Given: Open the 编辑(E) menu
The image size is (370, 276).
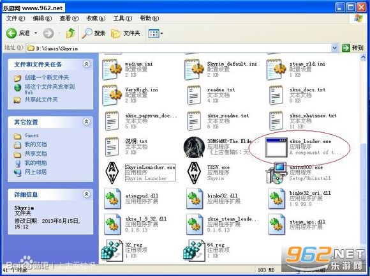Looking at the screenshot, I should click(x=42, y=19).
